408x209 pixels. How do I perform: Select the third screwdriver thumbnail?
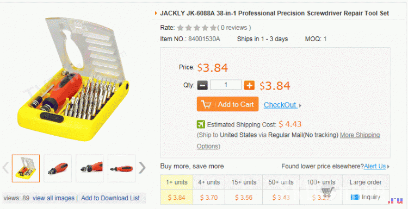pos(90,168)
